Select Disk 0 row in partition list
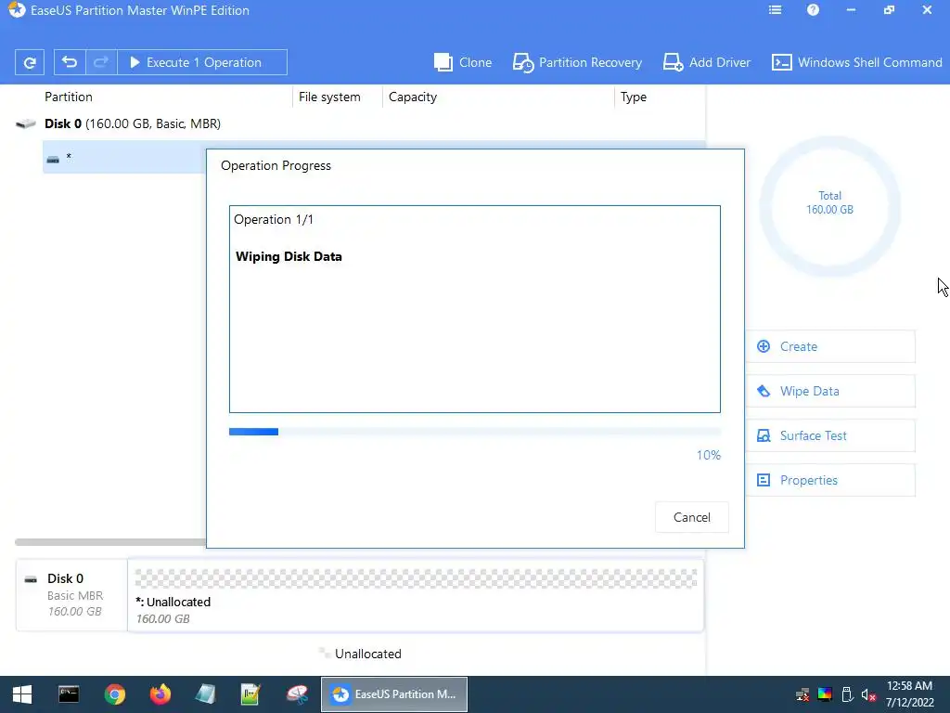Screen dimensions: 950x713 pyautogui.click(x=360, y=123)
